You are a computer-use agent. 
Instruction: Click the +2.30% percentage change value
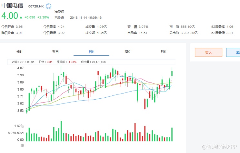pos(43,17)
